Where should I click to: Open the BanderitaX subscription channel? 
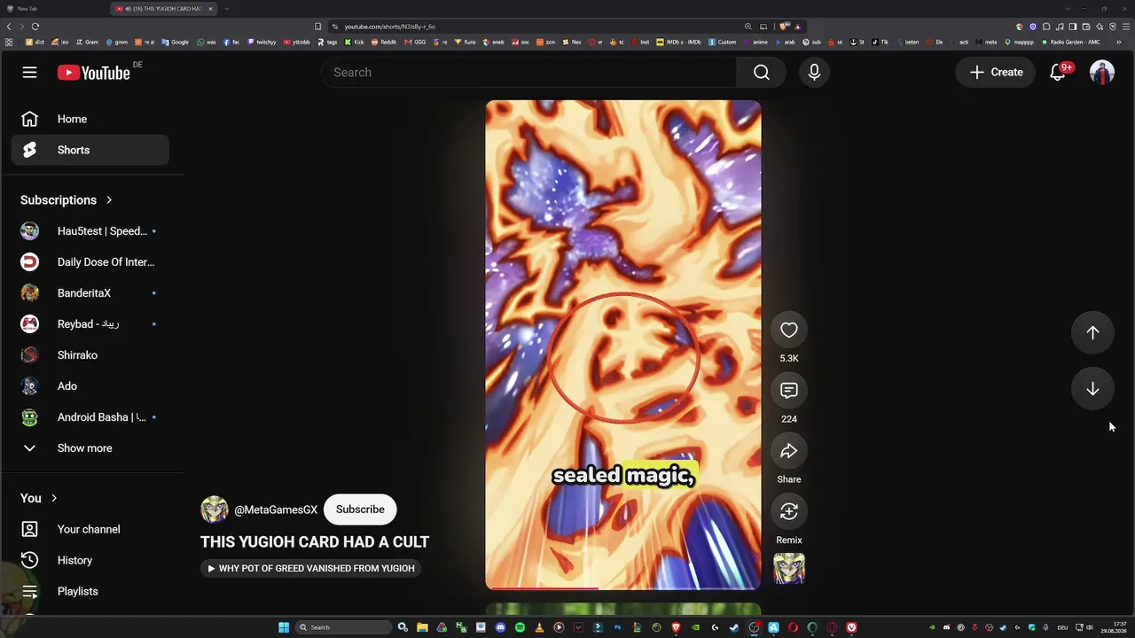pos(90,293)
